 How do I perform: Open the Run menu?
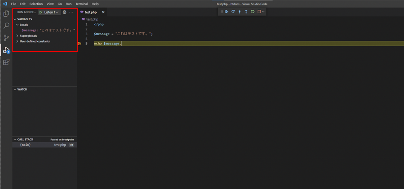coord(69,4)
